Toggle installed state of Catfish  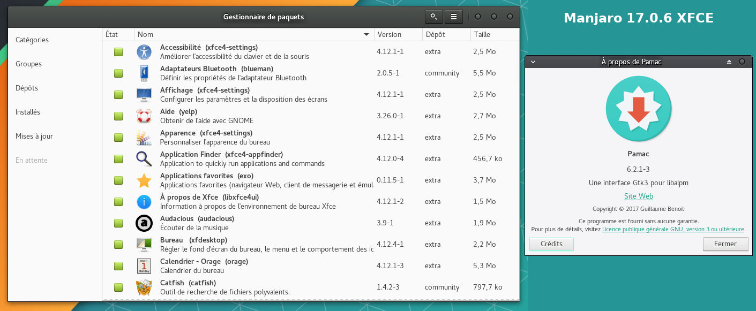point(118,287)
